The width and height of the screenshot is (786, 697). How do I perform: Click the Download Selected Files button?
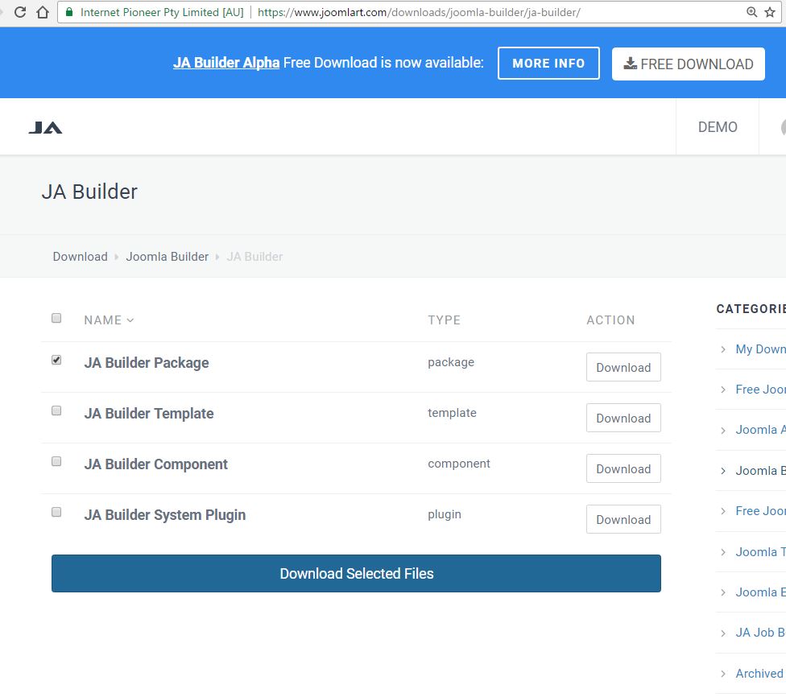point(356,573)
